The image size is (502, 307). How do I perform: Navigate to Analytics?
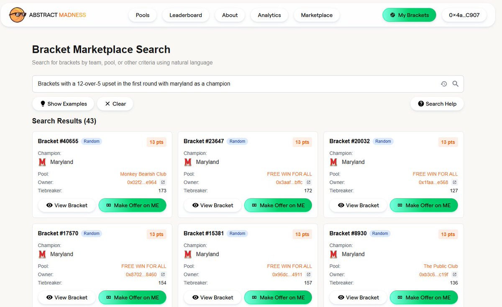click(269, 15)
